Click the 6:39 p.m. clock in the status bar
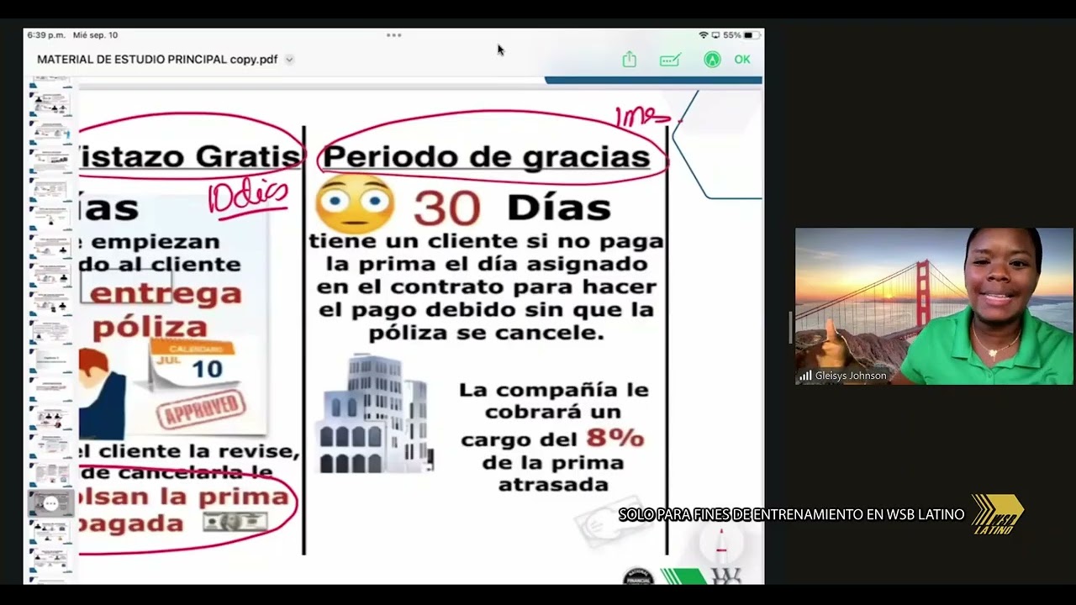Viewport: 1076px width, 605px height. [46, 35]
